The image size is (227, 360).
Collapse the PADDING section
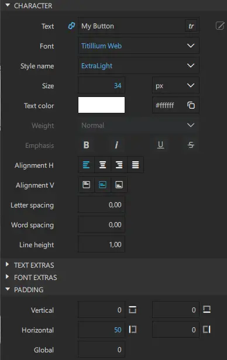click(x=8, y=289)
